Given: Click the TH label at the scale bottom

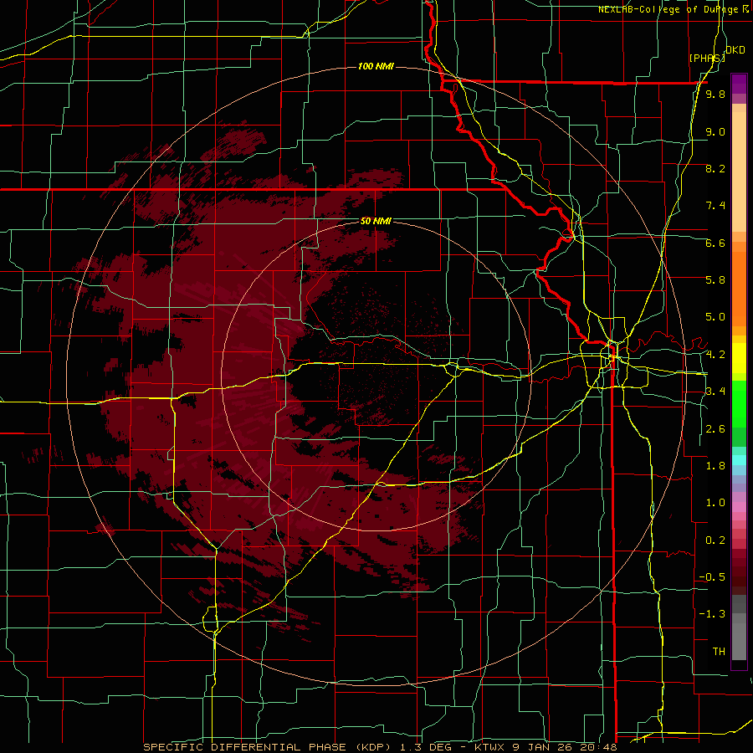Looking at the screenshot, I should point(719,652).
